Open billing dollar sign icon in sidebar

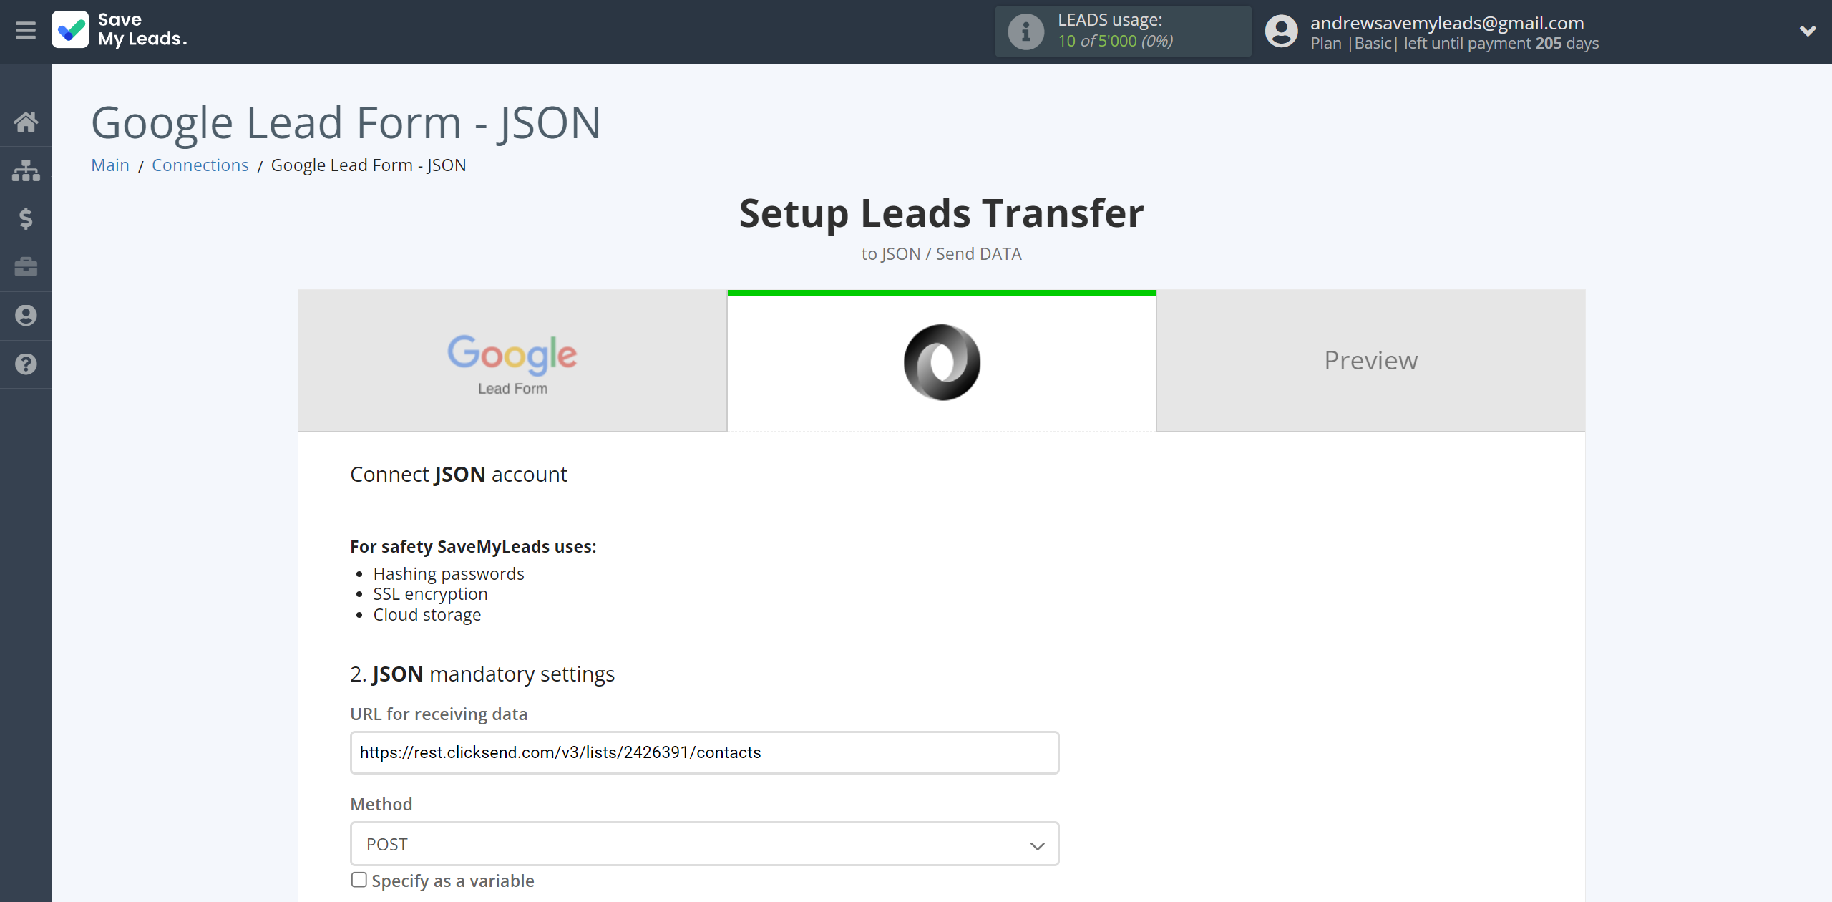(26, 218)
